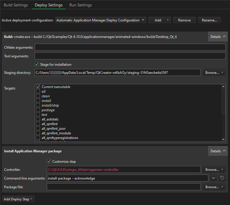Open the Run Settings tab
The image size is (230, 205).
click(80, 5)
